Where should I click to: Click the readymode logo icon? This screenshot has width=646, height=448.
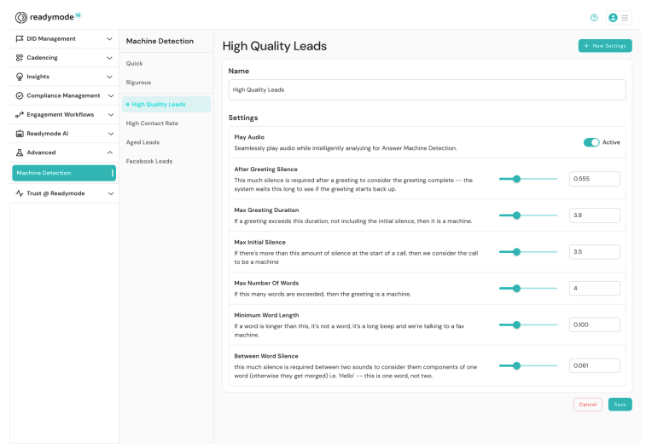pos(21,17)
